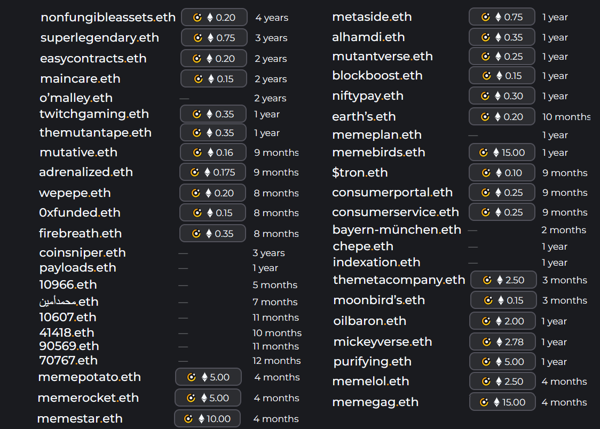Click the 0.15 price button for maincare.eth
The height and width of the screenshot is (429, 600).
pyautogui.click(x=214, y=79)
